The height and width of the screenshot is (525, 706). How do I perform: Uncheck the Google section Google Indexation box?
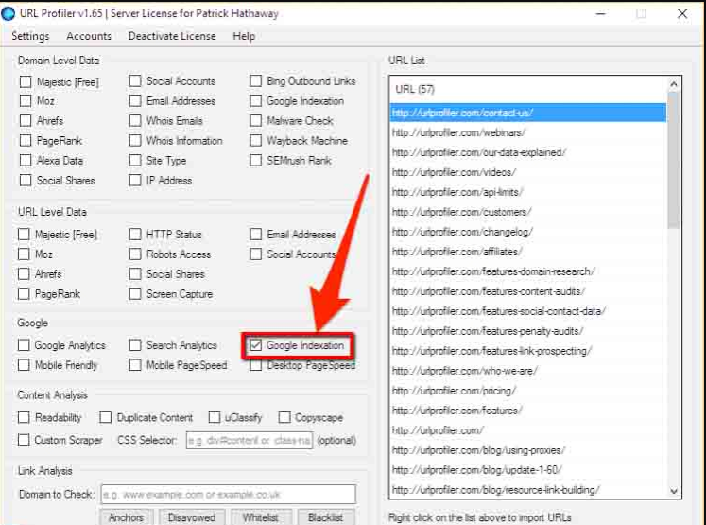256,345
